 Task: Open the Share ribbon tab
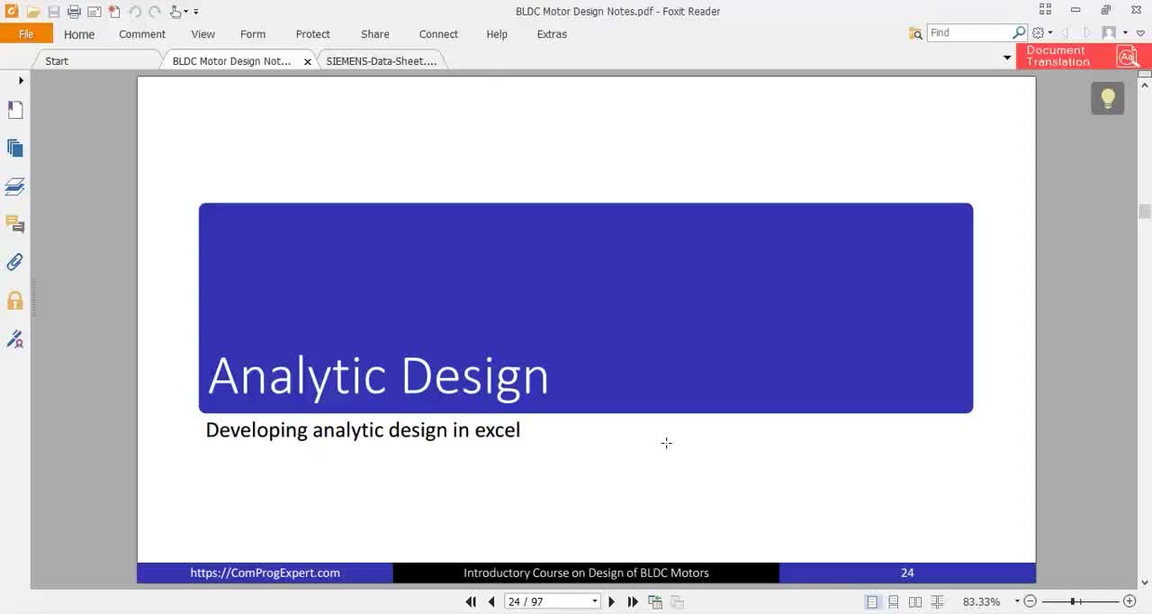coord(375,34)
